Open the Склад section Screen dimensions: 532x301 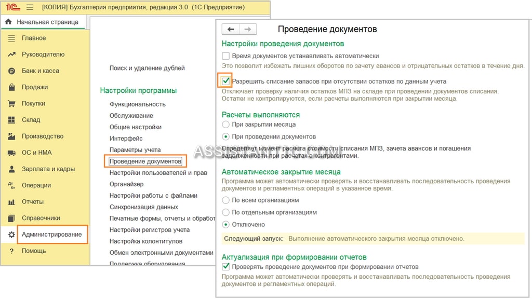(x=31, y=120)
